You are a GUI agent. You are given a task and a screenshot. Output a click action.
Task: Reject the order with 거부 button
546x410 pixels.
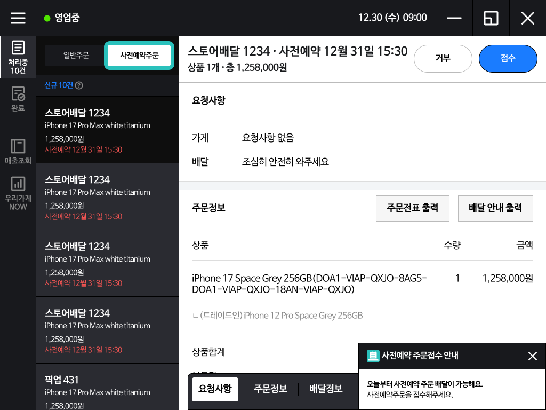(443, 59)
